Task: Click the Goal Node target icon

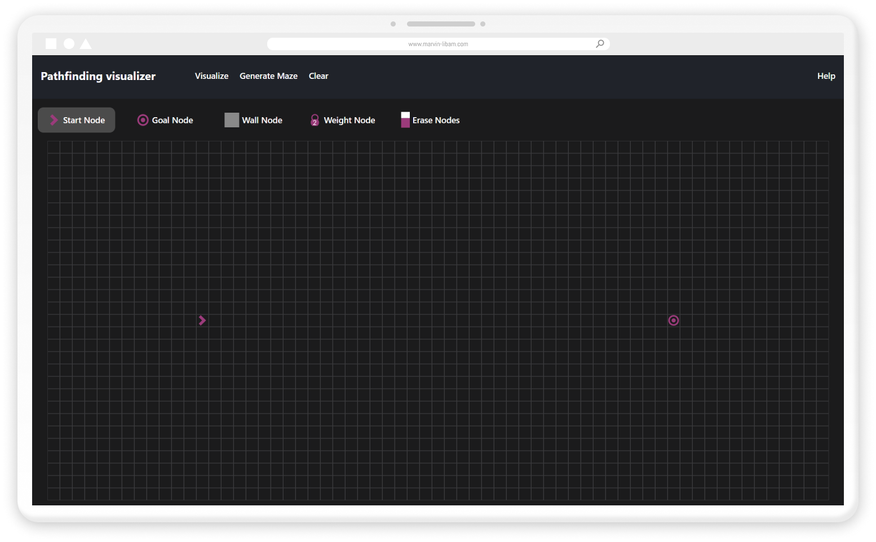Action: (x=142, y=119)
